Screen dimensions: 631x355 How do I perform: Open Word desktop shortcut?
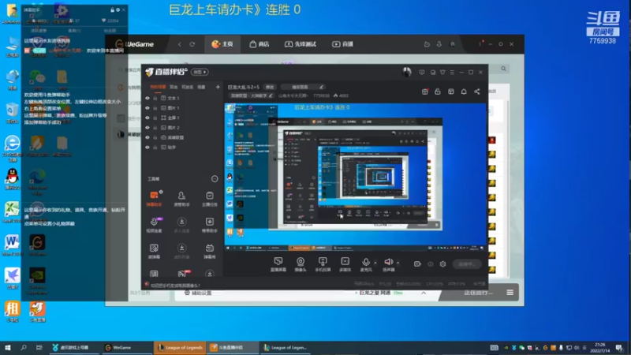point(12,245)
